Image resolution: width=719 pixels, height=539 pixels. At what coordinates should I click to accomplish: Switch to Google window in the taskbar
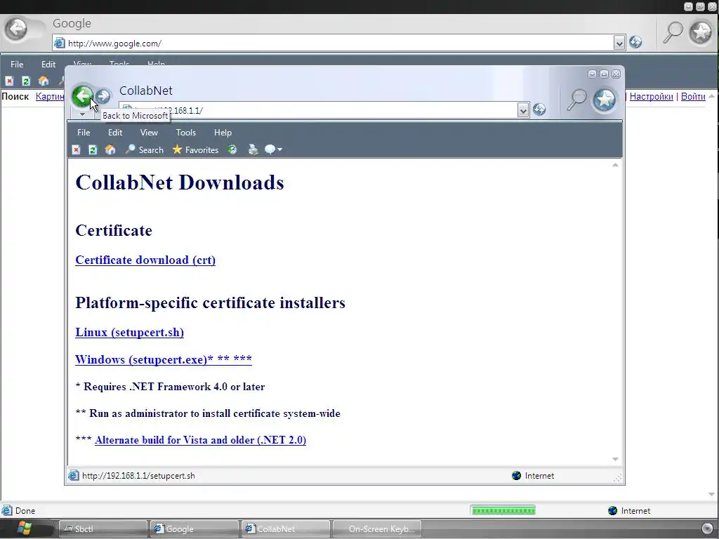[x=194, y=529]
